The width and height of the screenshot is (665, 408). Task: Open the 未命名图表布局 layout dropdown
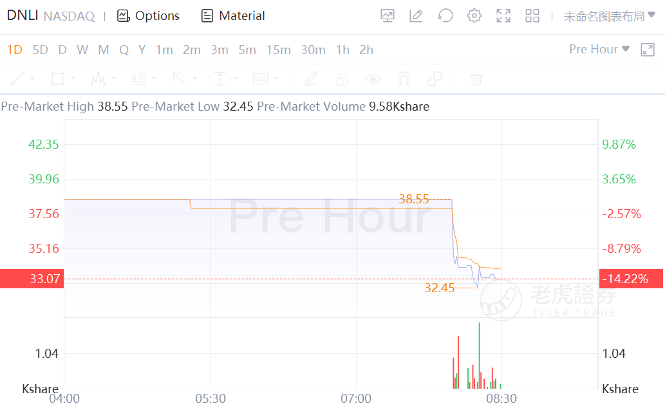click(x=609, y=16)
